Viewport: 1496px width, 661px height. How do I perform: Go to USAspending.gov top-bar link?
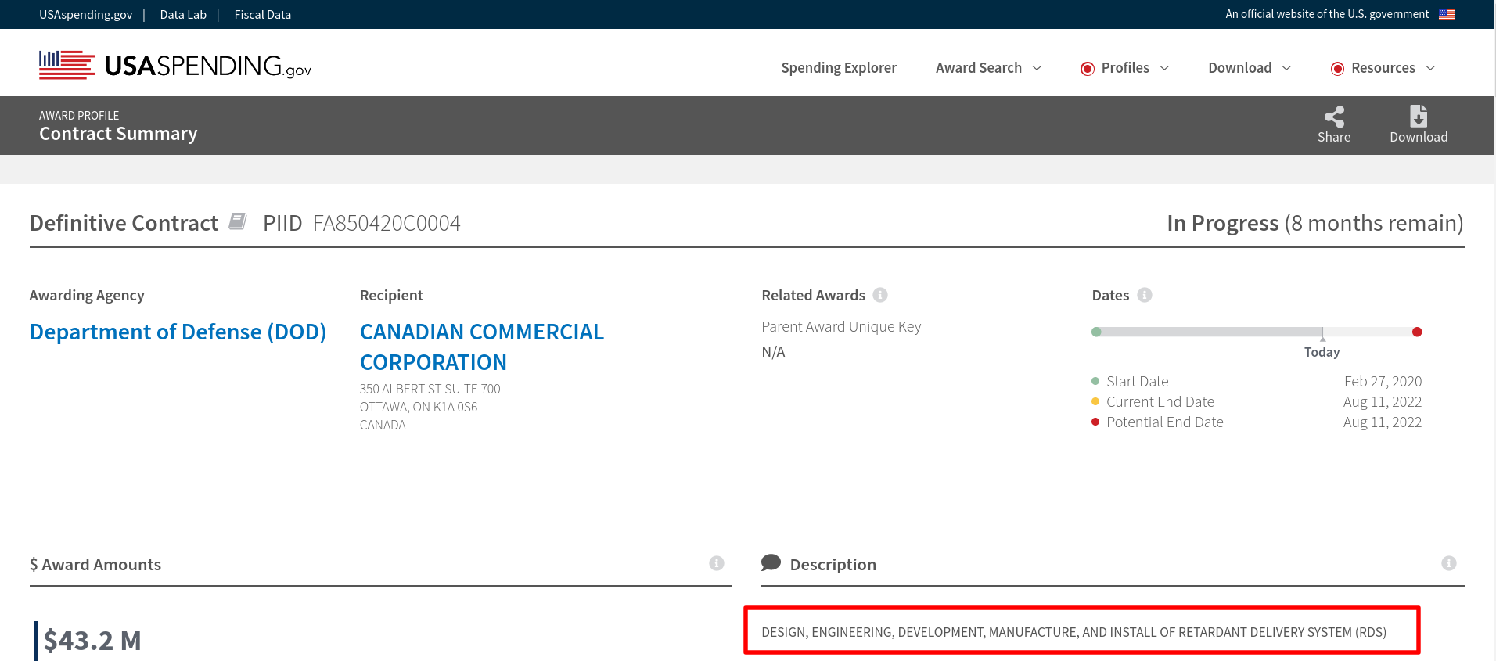point(86,15)
